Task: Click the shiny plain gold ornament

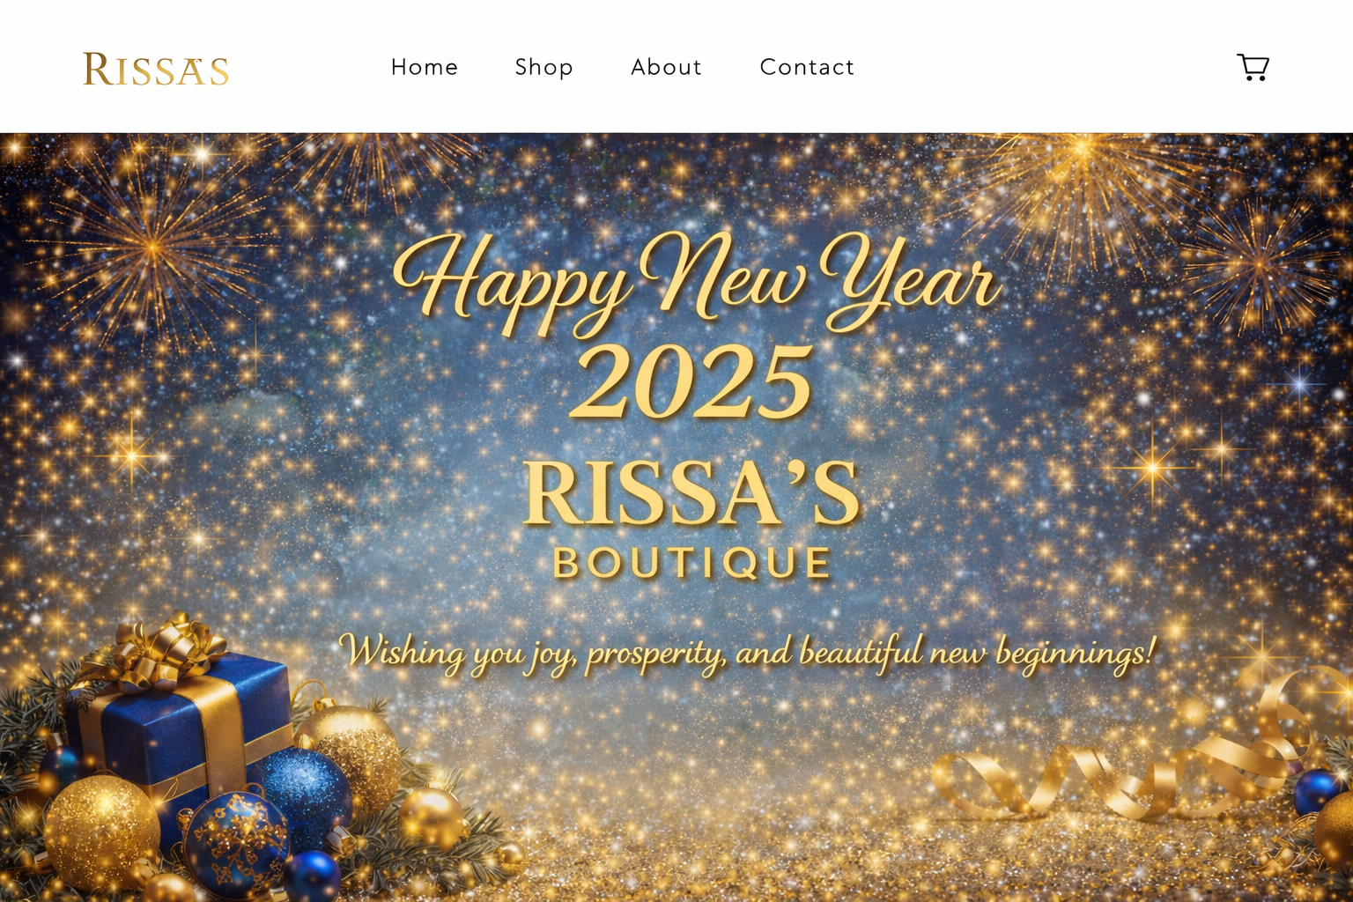Action: [x=431, y=819]
